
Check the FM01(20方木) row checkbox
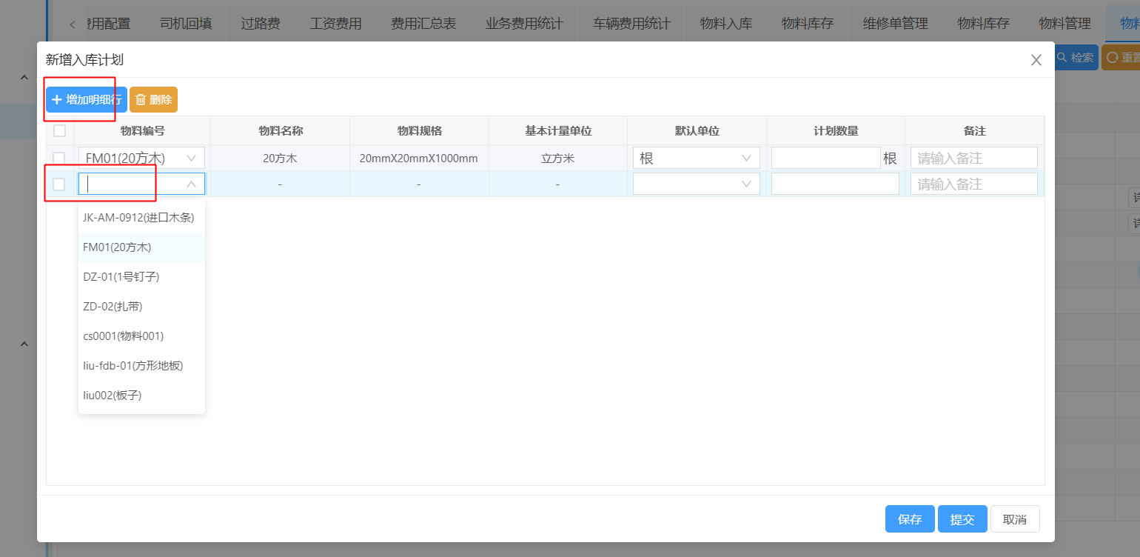tap(60, 158)
